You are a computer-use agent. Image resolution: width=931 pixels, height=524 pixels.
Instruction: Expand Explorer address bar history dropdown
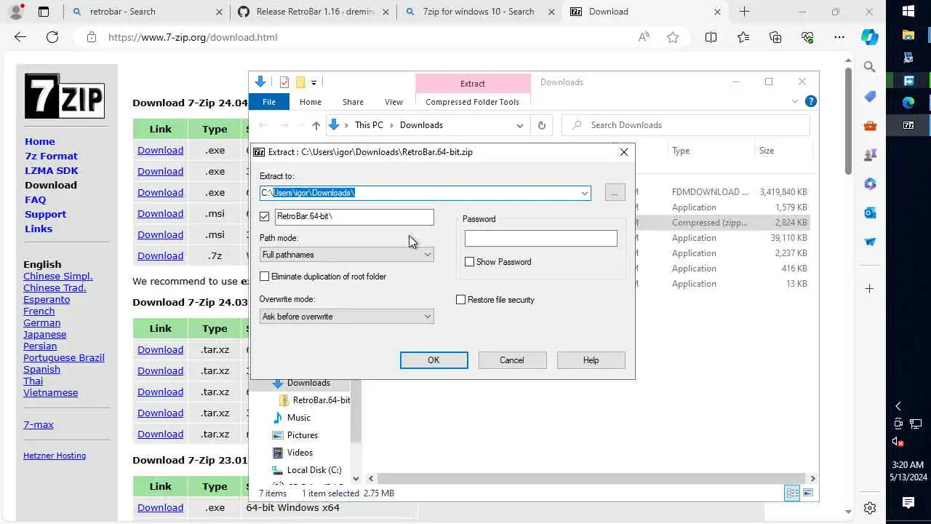pyautogui.click(x=519, y=125)
